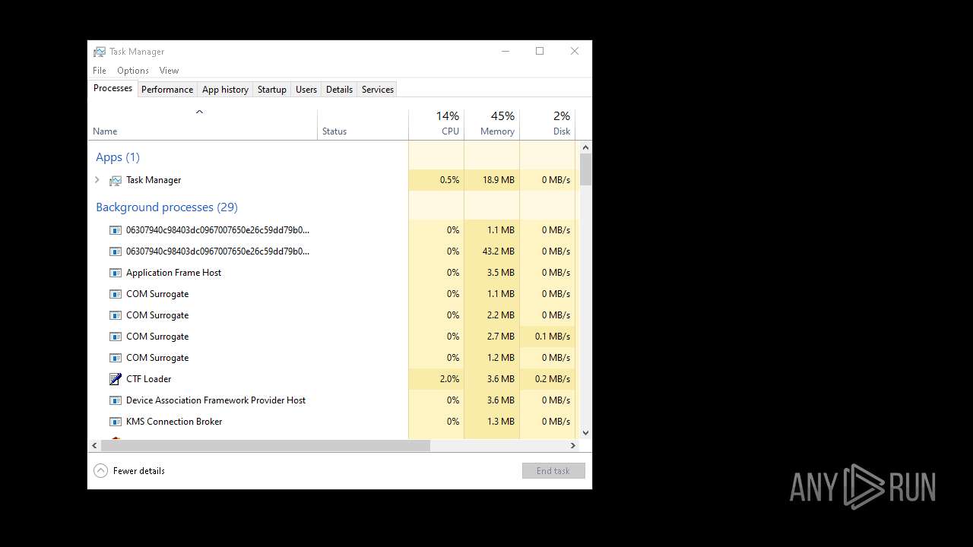973x547 pixels.
Task: Minimize the Task Manager window
Action: pos(506,52)
